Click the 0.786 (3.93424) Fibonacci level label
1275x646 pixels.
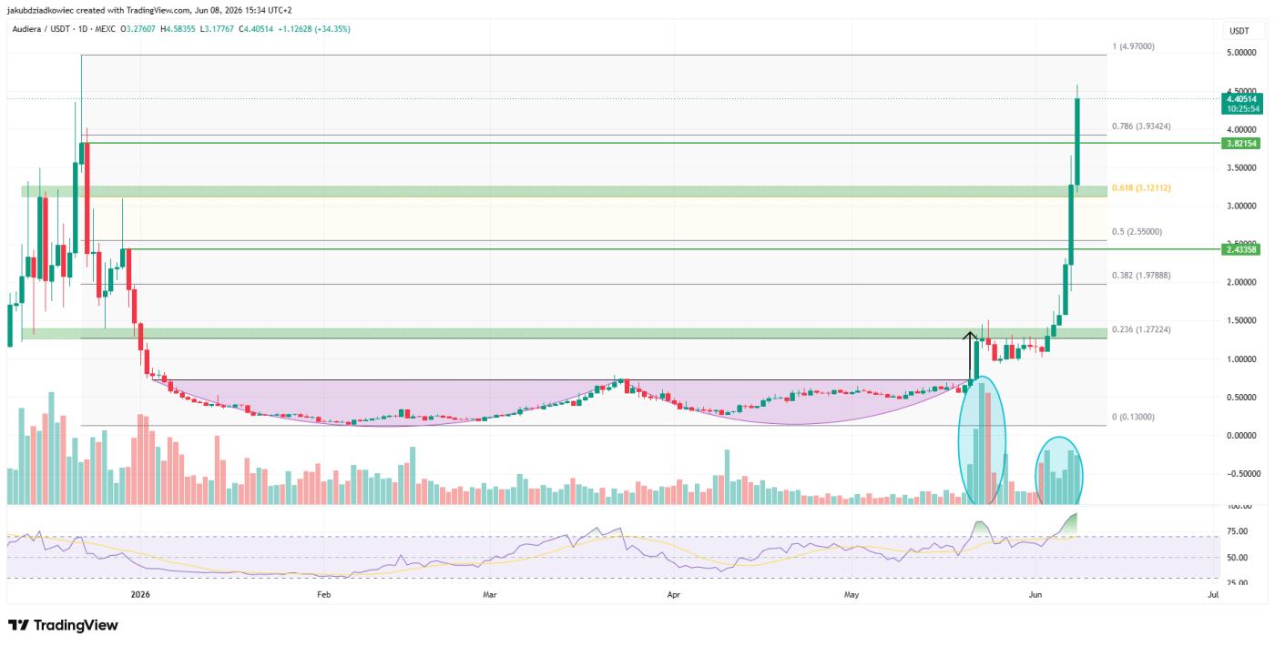pos(1141,126)
